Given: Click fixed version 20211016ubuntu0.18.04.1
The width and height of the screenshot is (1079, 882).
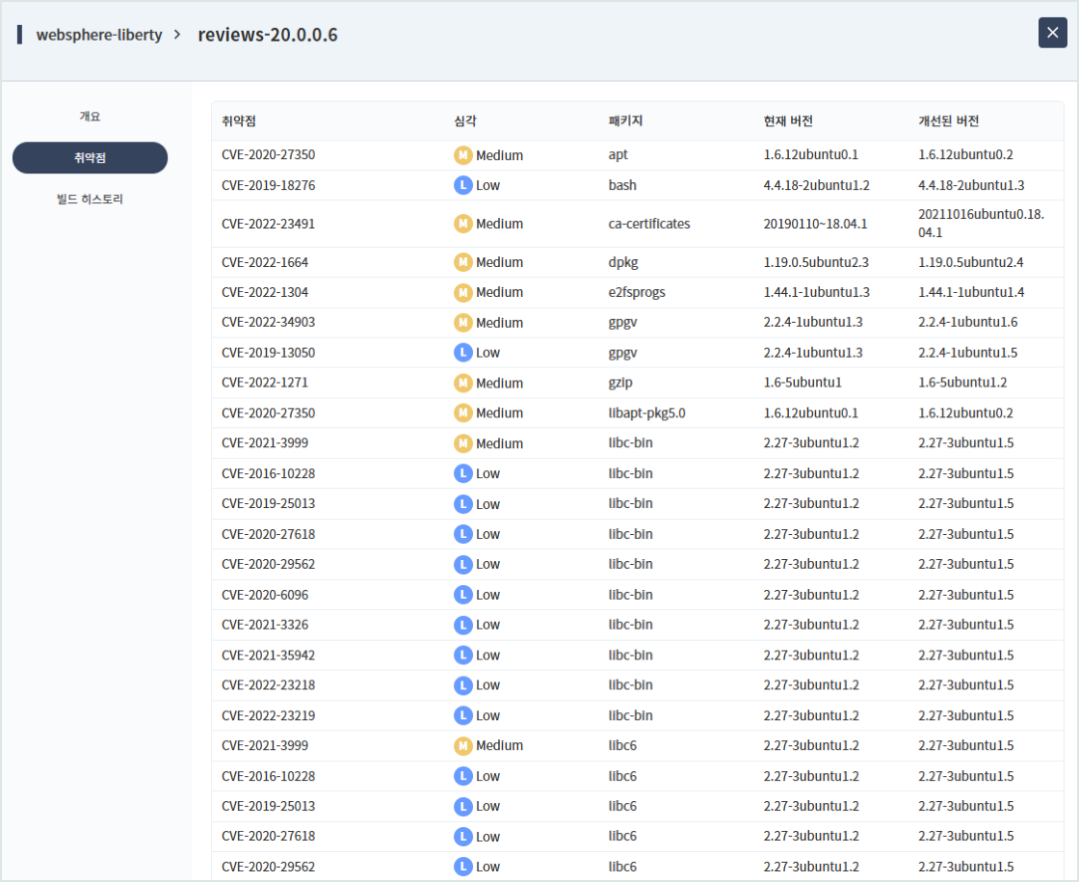Looking at the screenshot, I should pyautogui.click(x=982, y=224).
